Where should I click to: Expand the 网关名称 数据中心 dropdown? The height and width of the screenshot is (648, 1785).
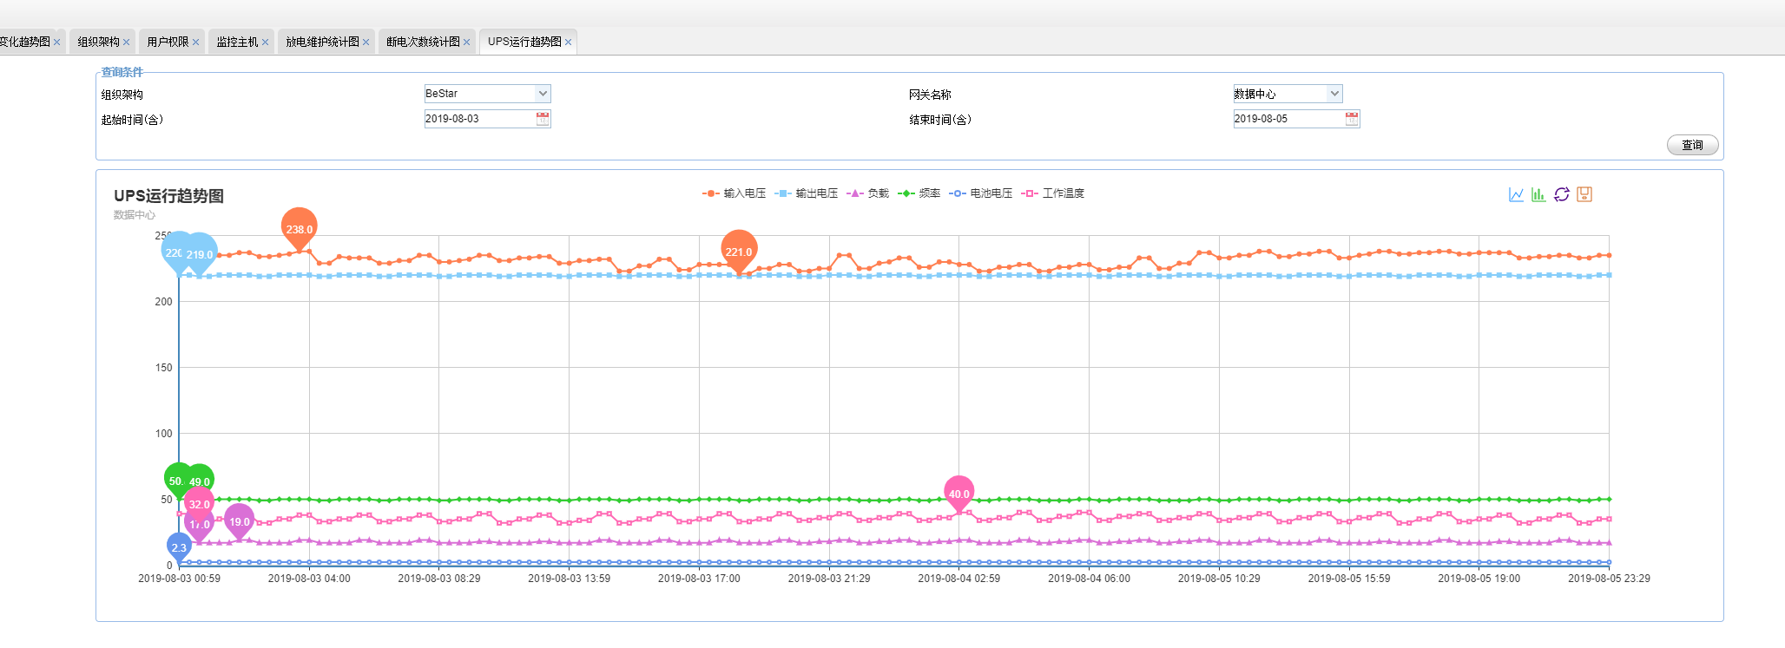[1334, 94]
